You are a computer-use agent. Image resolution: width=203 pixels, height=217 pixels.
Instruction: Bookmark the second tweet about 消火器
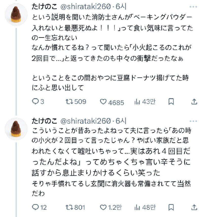[x=171, y=207]
